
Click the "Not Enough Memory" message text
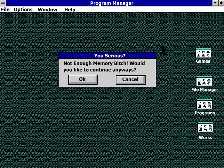pos(104,66)
